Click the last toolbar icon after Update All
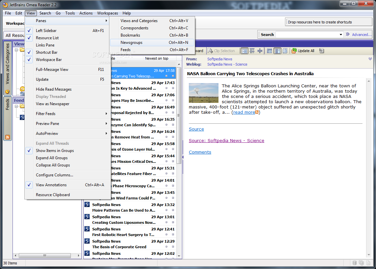The width and height of the screenshot is (376, 269). tap(322, 51)
